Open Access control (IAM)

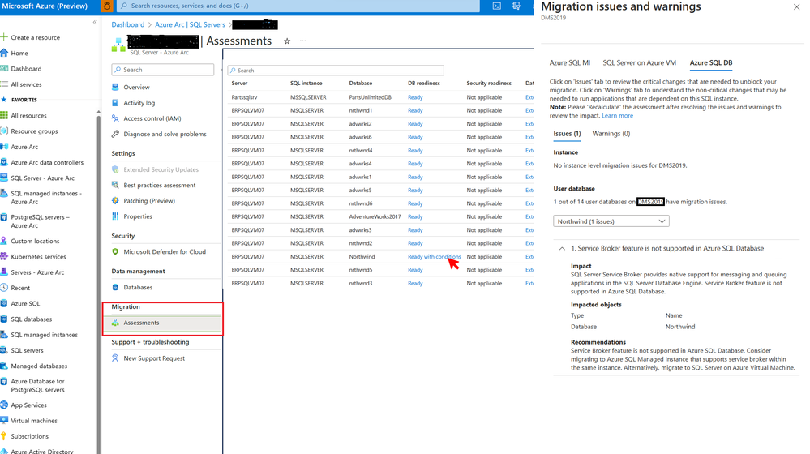click(x=152, y=118)
